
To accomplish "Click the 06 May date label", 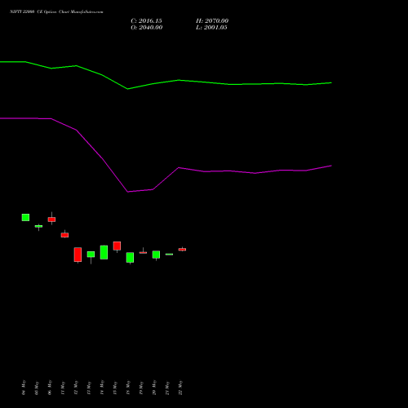I will click(x=50, y=388).
